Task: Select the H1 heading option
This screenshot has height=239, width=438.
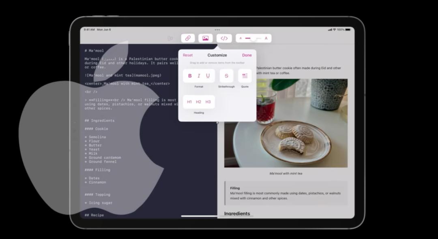Action: [189, 102]
